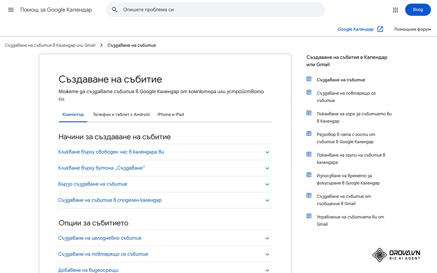
Task: Expand Създаване на целодневно събитие section
Action: tap(165, 238)
